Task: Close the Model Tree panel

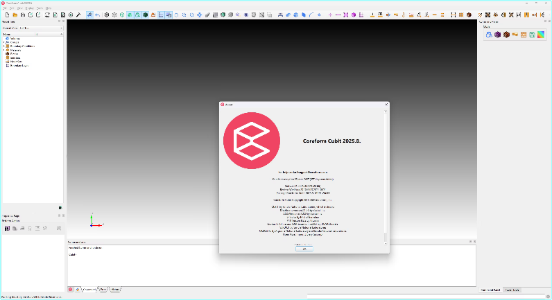Action: point(63,21)
